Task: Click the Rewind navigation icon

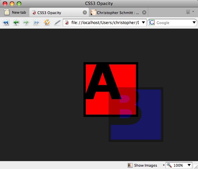Action: (6, 22)
